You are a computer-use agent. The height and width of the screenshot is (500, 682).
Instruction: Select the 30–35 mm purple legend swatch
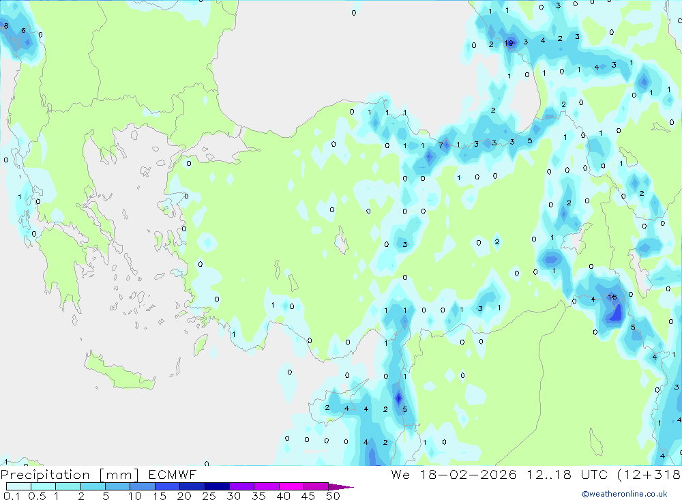[x=242, y=486]
